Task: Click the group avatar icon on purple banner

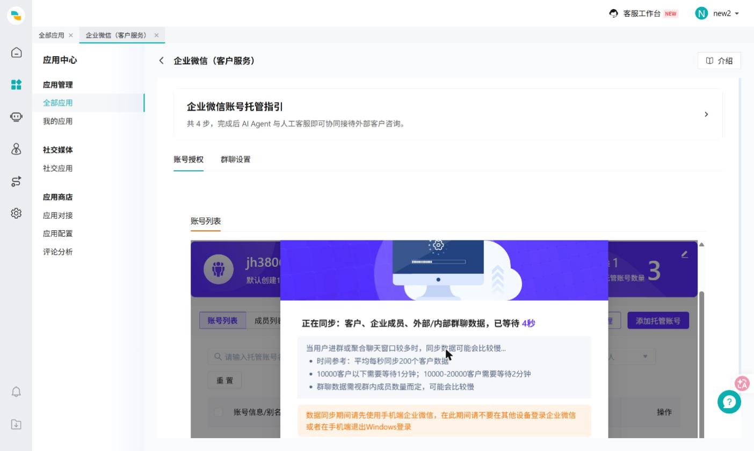Action: [219, 269]
